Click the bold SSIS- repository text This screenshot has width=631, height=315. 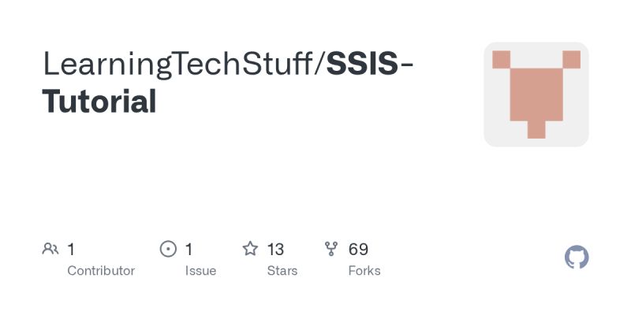(370, 65)
